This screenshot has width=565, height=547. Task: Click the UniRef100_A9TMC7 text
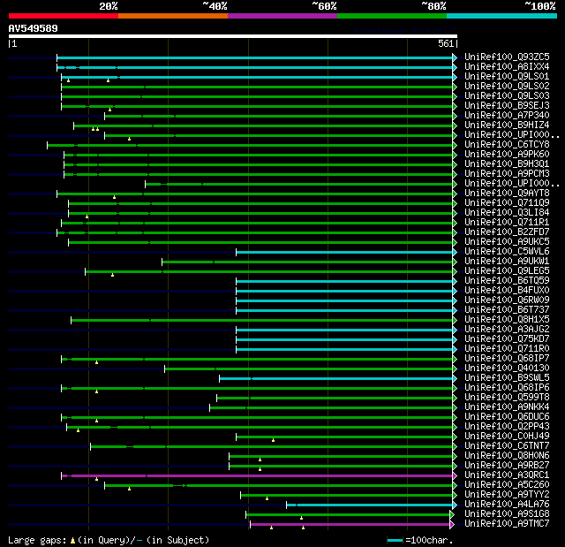point(507,524)
